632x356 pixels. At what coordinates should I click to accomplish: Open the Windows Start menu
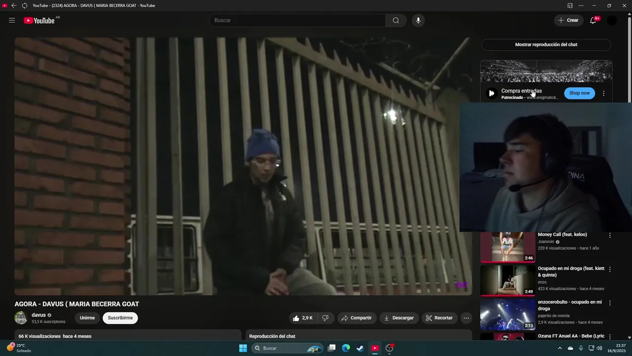tap(243, 348)
